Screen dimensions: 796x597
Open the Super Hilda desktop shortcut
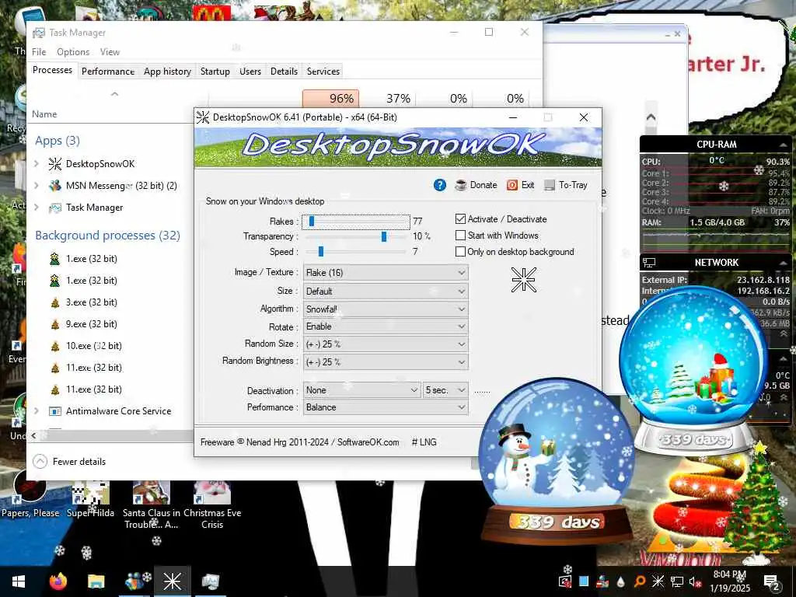click(90, 500)
